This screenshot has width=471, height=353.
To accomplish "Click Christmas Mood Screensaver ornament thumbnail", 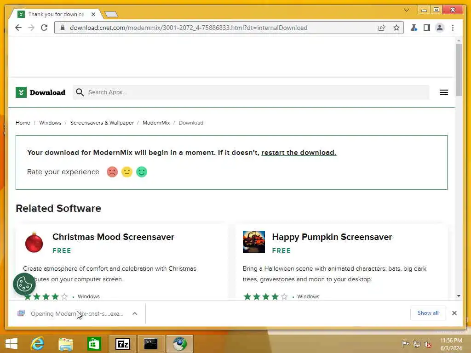I will coord(34,242).
